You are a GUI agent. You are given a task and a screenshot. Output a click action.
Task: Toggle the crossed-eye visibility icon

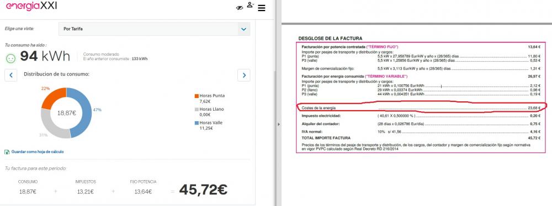click(x=240, y=8)
